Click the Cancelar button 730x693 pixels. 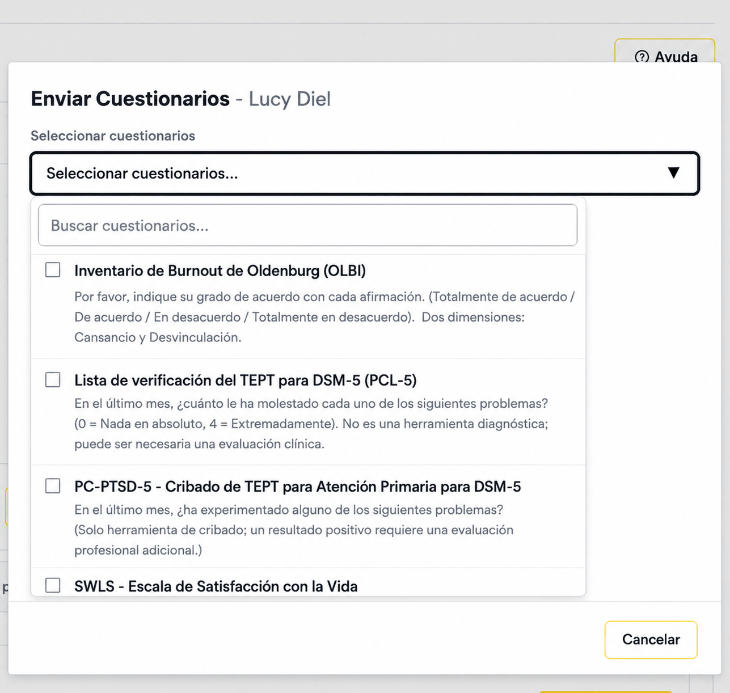click(651, 640)
